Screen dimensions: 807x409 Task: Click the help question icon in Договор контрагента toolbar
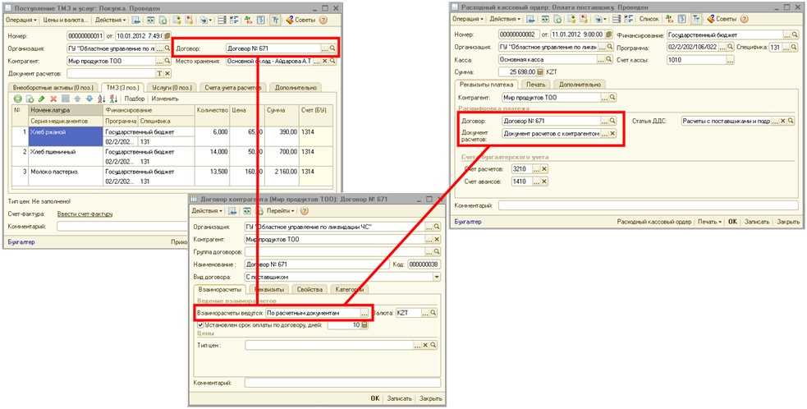click(305, 211)
